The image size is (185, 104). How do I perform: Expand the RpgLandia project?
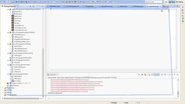click(3, 88)
